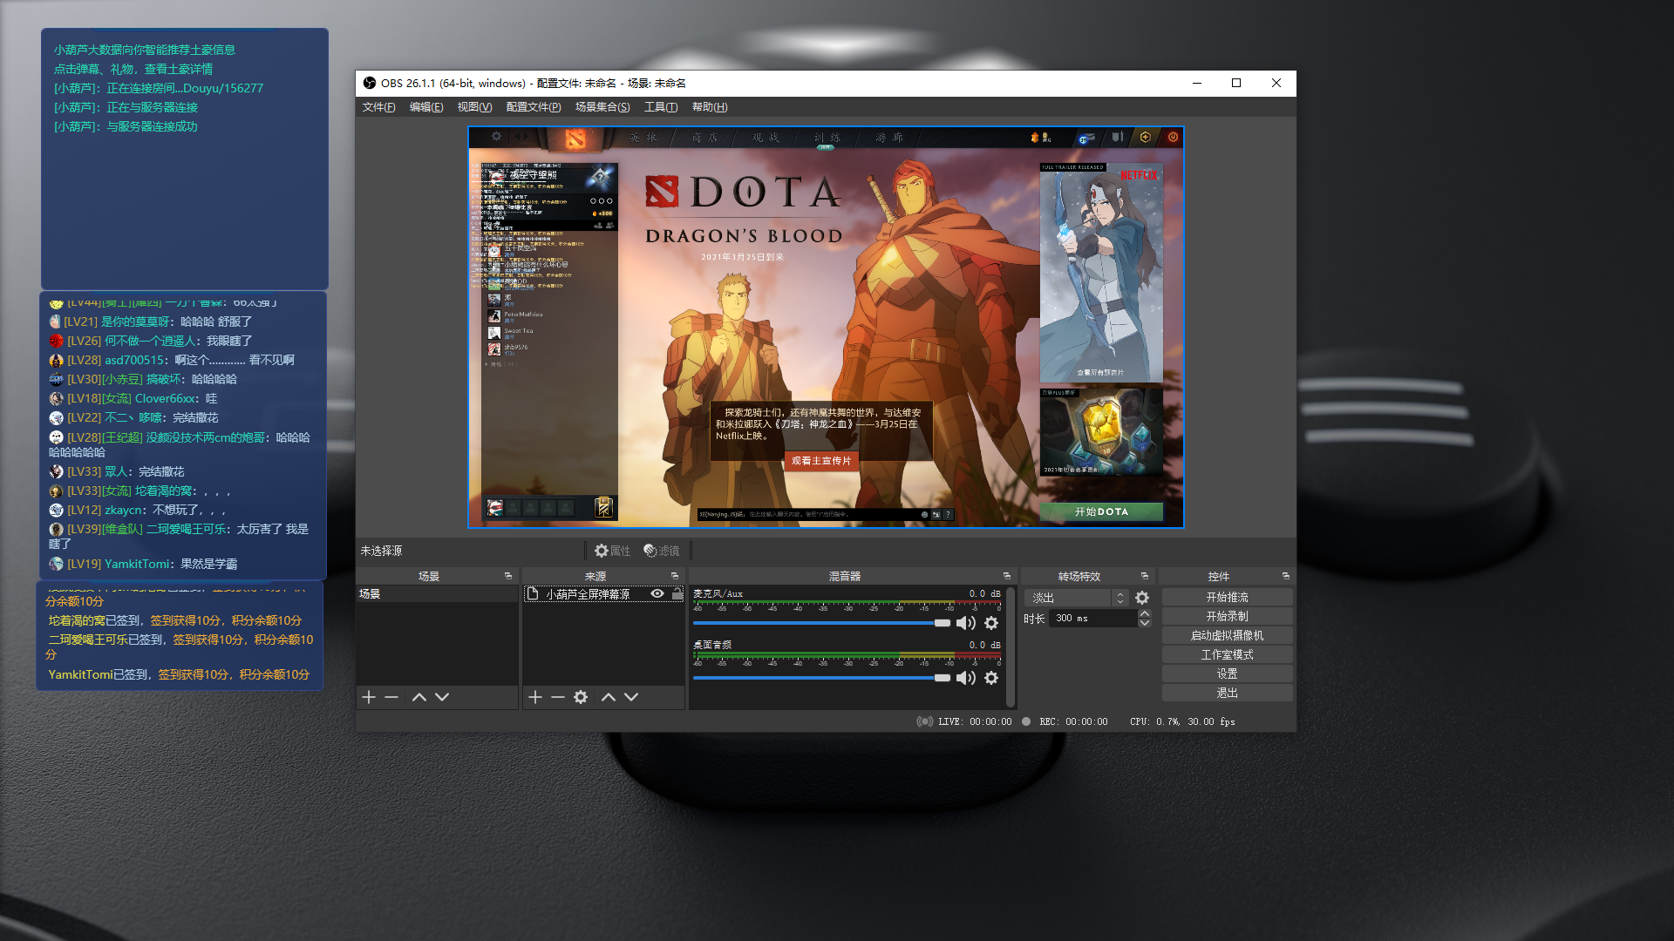Open 麦克风/Aux audio settings gear
The image size is (1674, 941).
(x=991, y=623)
